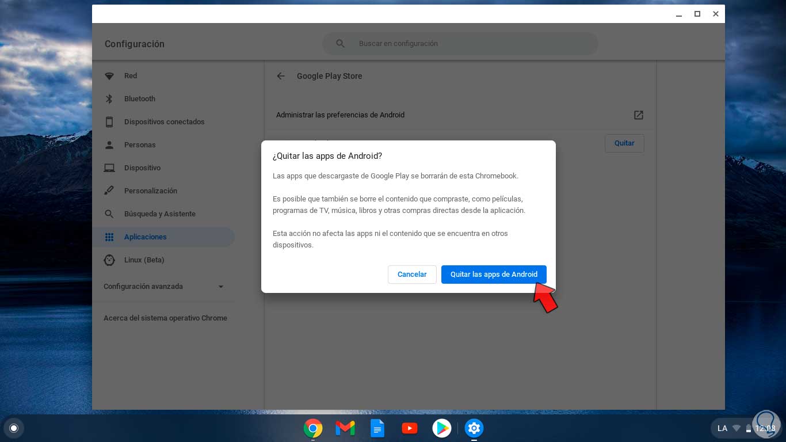Click the phone icon for Dispositivos conectados
Viewport: 786px width, 442px height.
(x=109, y=122)
